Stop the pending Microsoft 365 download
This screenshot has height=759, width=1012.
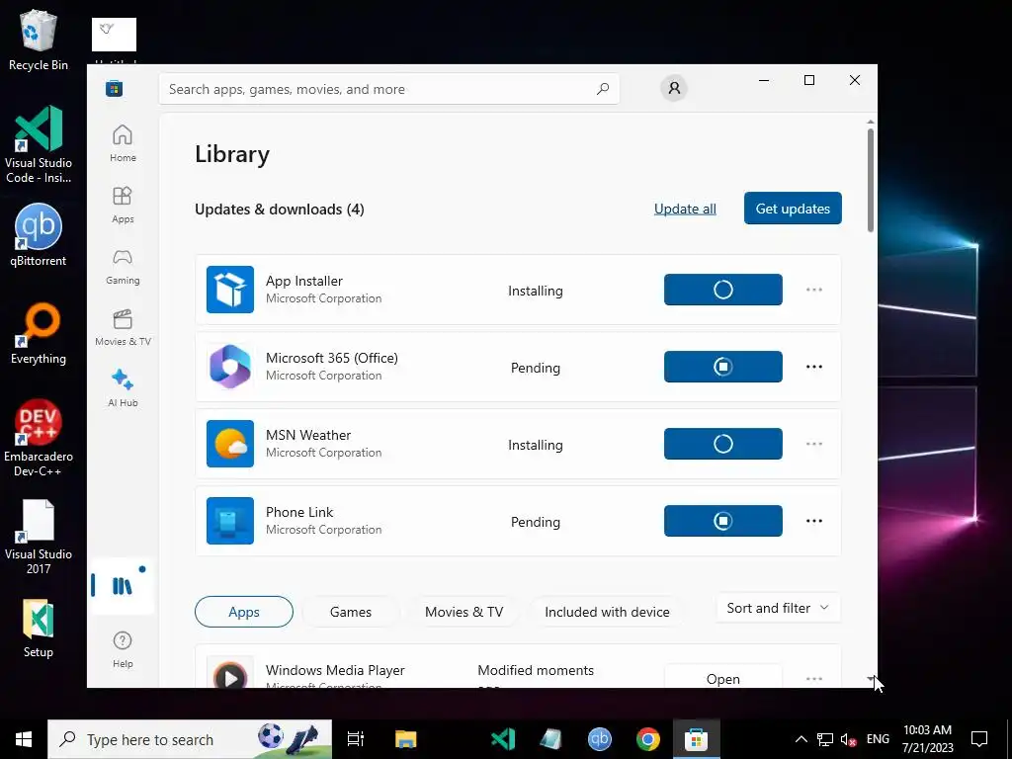(x=722, y=367)
